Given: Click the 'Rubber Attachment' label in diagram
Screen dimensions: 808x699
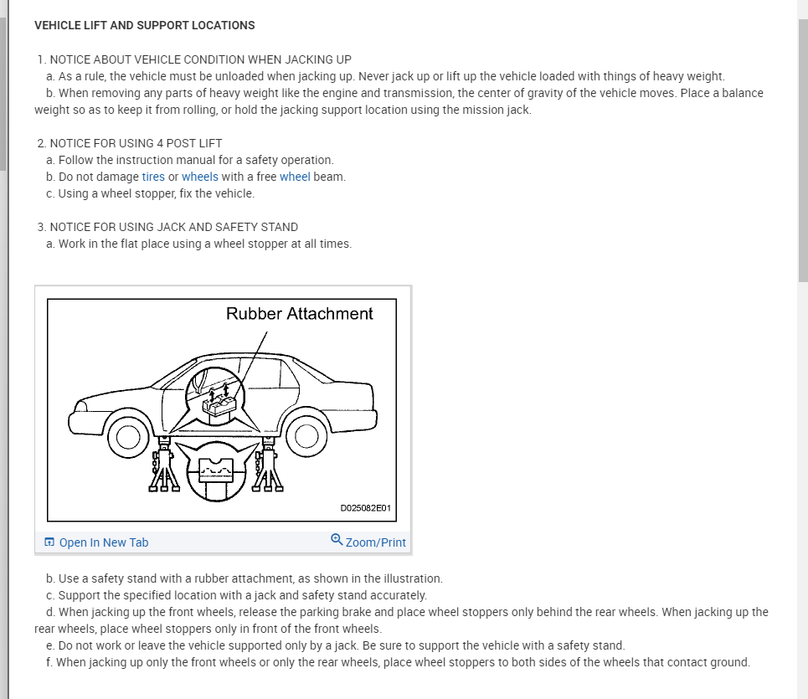Looking at the screenshot, I should click(299, 314).
